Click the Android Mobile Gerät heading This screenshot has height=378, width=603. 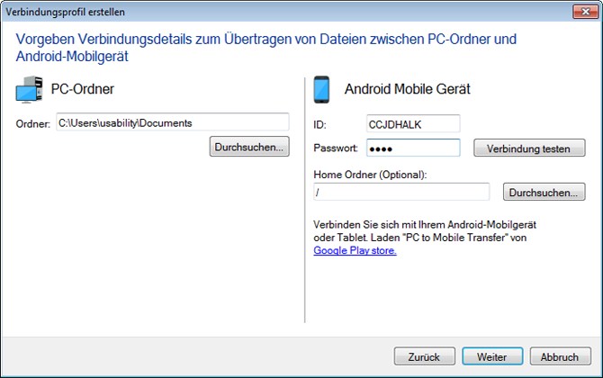coord(408,89)
